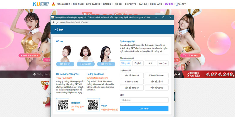
Task: Click the Hỗ Trợ 02 button
Action: click(86, 64)
